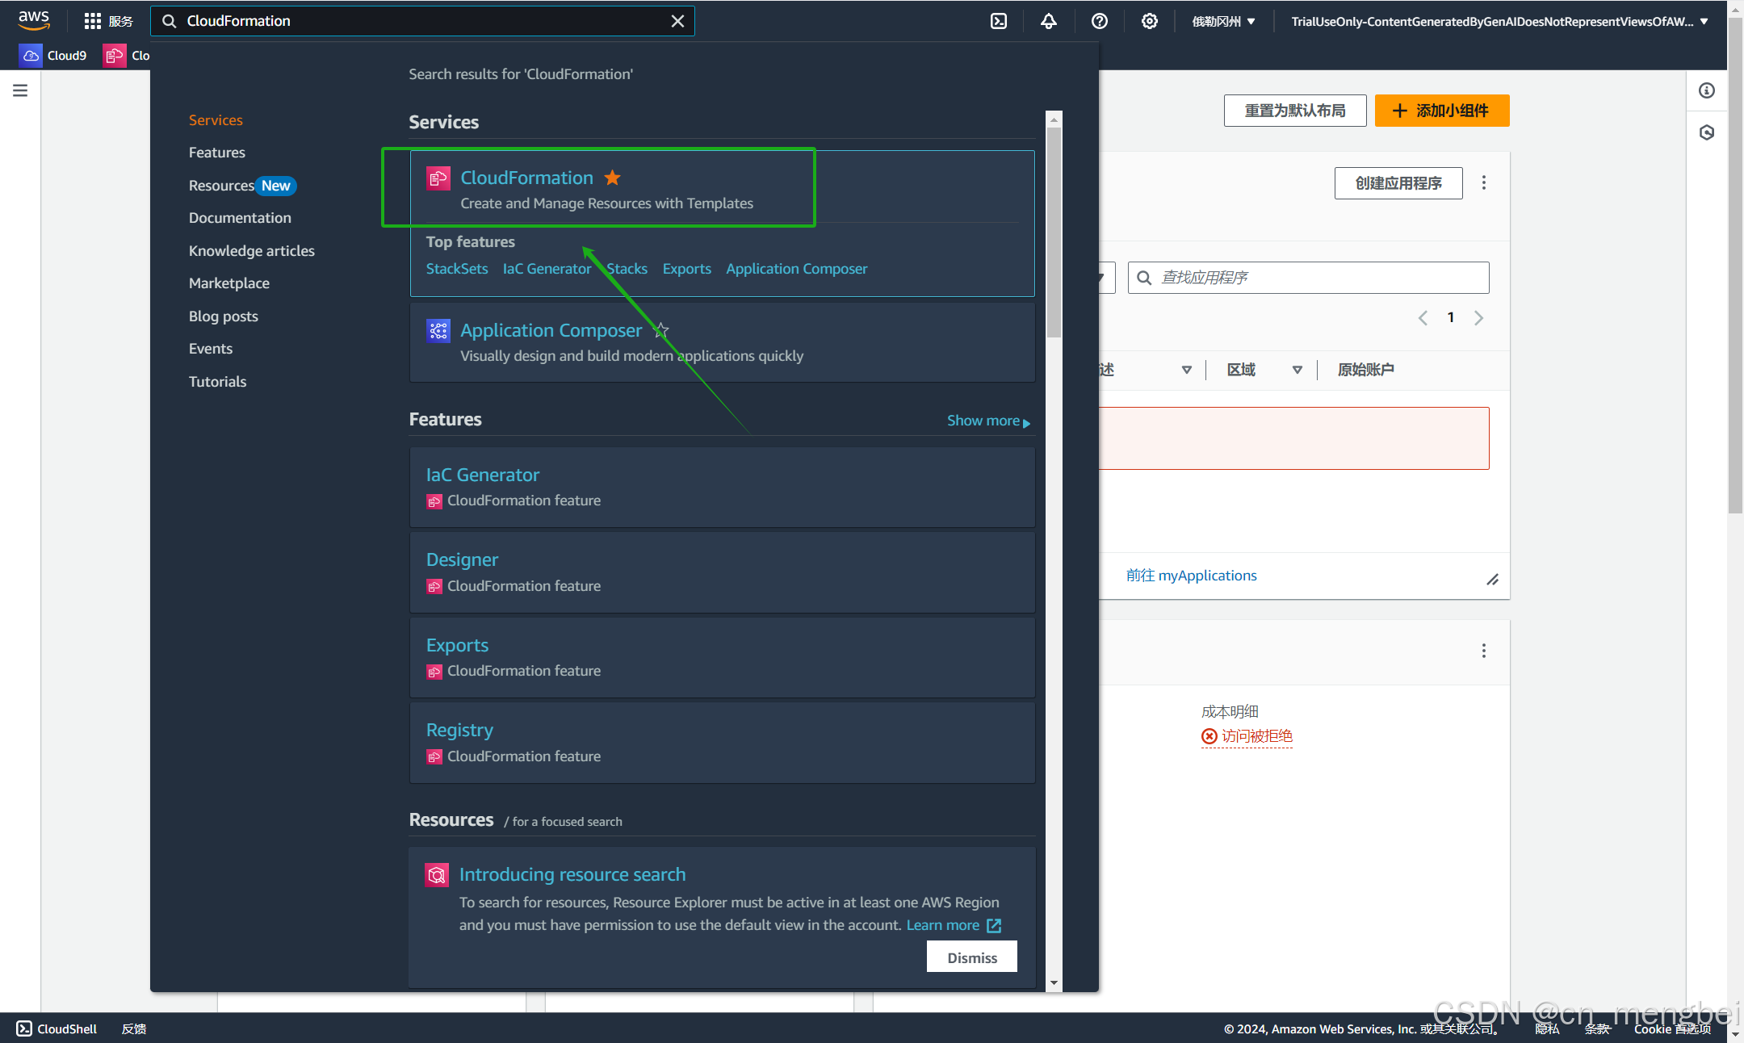Select the Knowledge articles filter category
Screen dimensions: 1744x1043
pos(252,251)
